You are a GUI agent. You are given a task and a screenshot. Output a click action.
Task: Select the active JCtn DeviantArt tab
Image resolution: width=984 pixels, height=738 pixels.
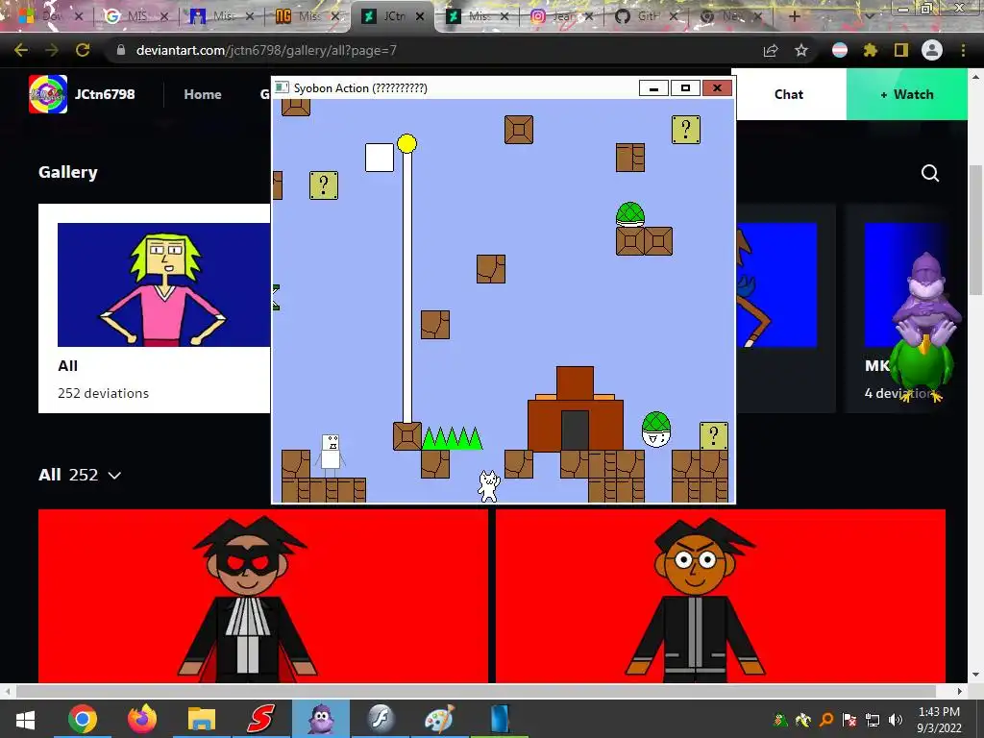(392, 16)
